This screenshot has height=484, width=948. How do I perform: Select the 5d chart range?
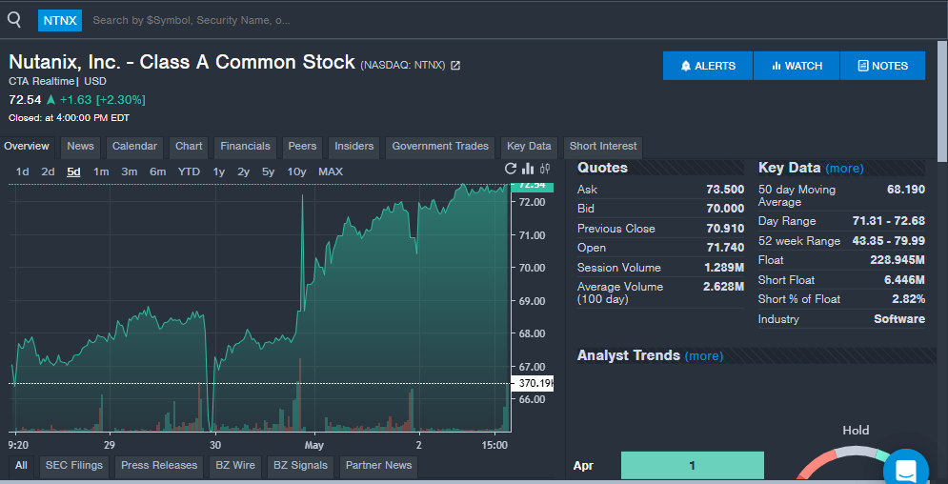(73, 171)
